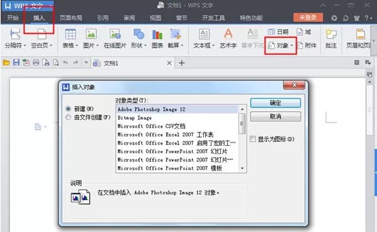The height and width of the screenshot is (232, 377).
Task: Expand the 文本框 dropdown arrow
Action: [213, 45]
